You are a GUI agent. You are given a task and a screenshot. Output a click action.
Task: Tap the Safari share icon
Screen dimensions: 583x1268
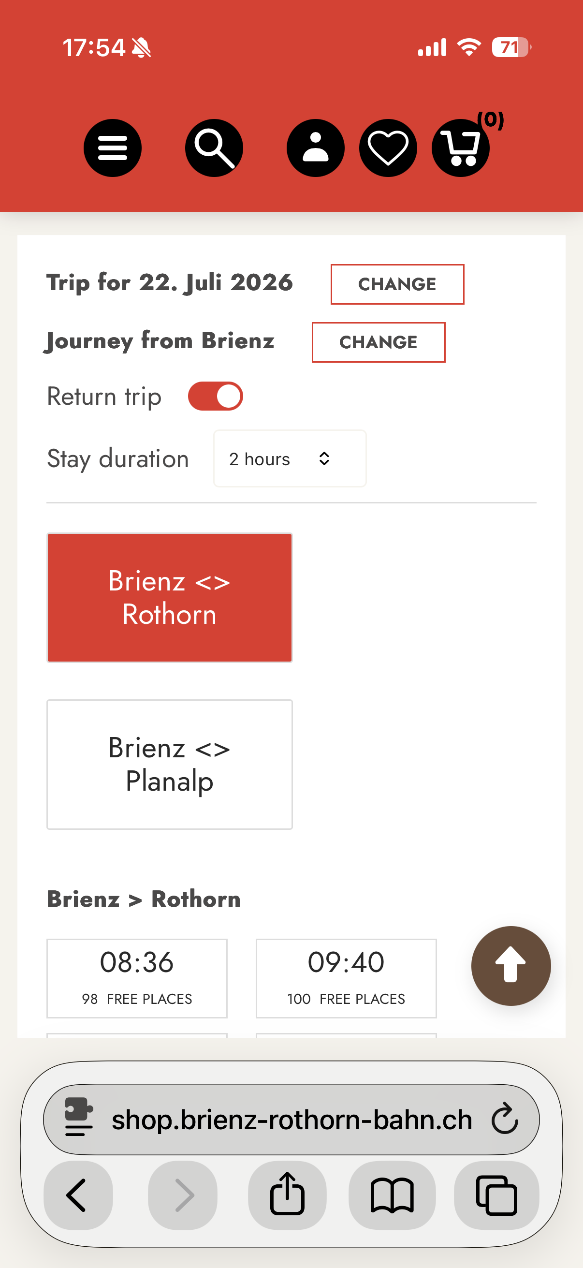[x=287, y=1194]
